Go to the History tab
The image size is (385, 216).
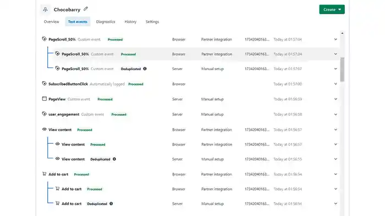130,22
